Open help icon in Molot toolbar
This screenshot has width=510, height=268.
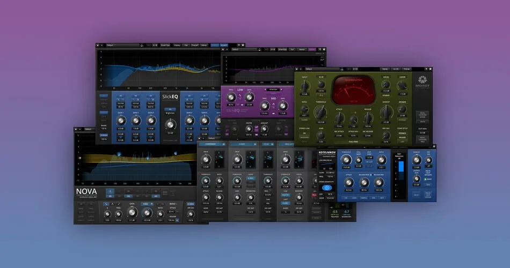point(426,69)
